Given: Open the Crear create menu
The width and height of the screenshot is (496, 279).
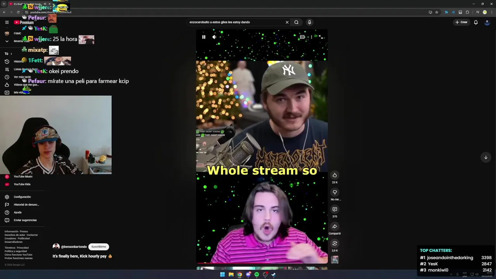Looking at the screenshot, I should (461, 22).
